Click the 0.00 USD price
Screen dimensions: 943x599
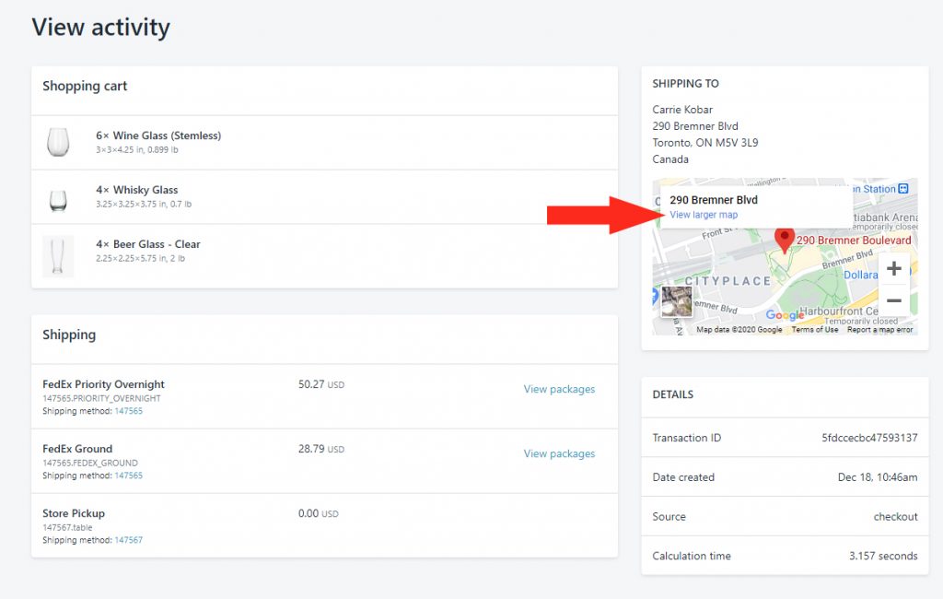point(318,513)
